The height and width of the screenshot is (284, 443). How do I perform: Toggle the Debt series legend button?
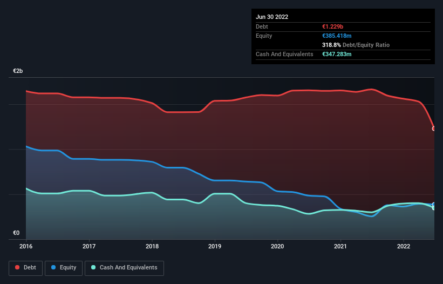coord(25,268)
